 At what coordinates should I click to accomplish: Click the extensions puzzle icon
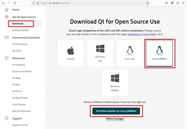coord(178,3)
